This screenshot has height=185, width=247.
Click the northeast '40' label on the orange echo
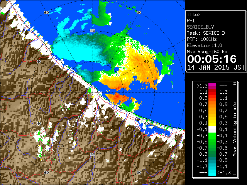coord(146,62)
